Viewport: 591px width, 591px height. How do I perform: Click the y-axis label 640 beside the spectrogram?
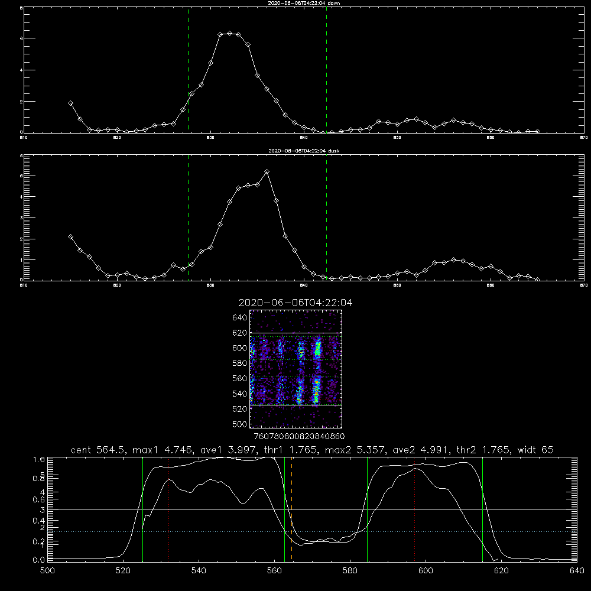point(240,318)
